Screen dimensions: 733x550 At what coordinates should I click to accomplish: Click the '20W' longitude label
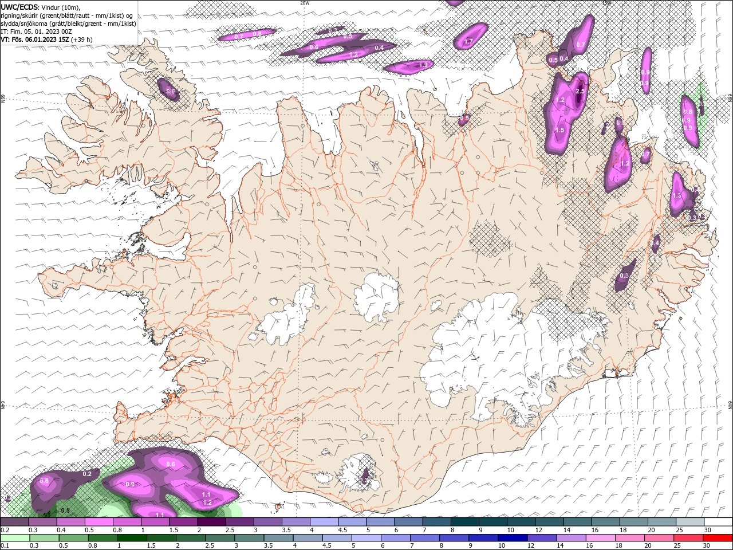pos(305,3)
